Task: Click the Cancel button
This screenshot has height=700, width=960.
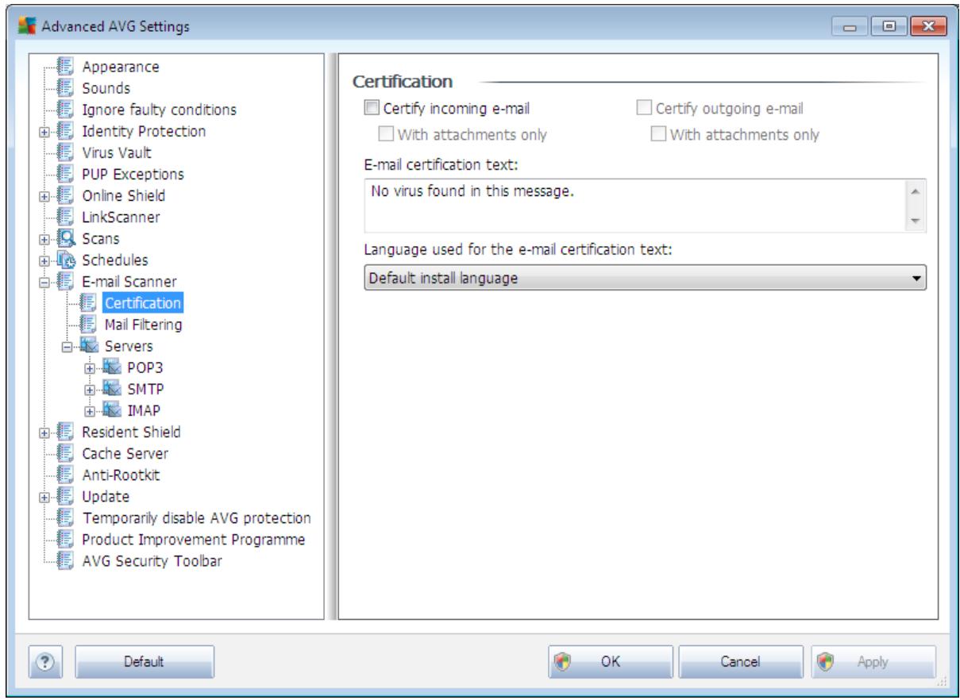Action: pos(740,660)
